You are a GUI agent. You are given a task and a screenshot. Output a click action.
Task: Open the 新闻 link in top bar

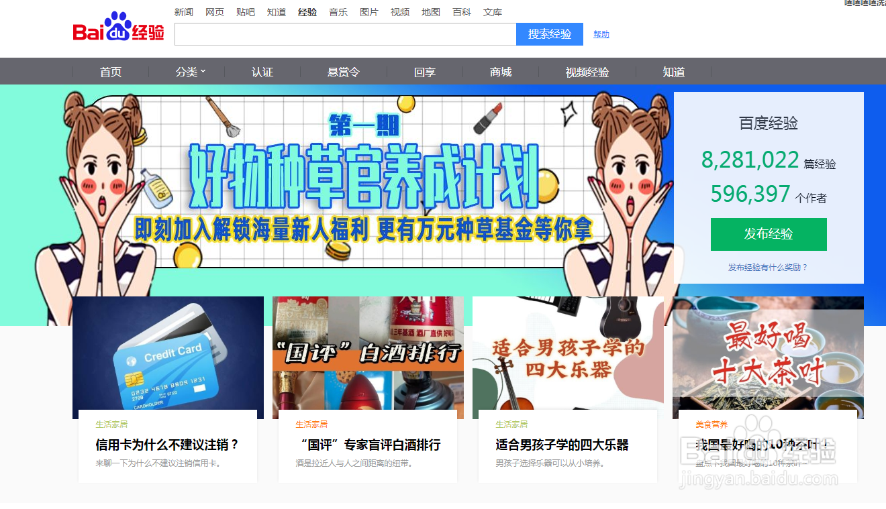click(184, 12)
